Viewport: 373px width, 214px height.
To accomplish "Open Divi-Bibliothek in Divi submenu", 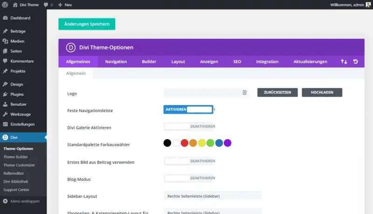I will pyautogui.click(x=16, y=182).
